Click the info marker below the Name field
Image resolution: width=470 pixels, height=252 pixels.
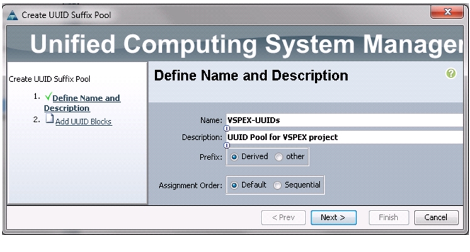pyautogui.click(x=227, y=129)
